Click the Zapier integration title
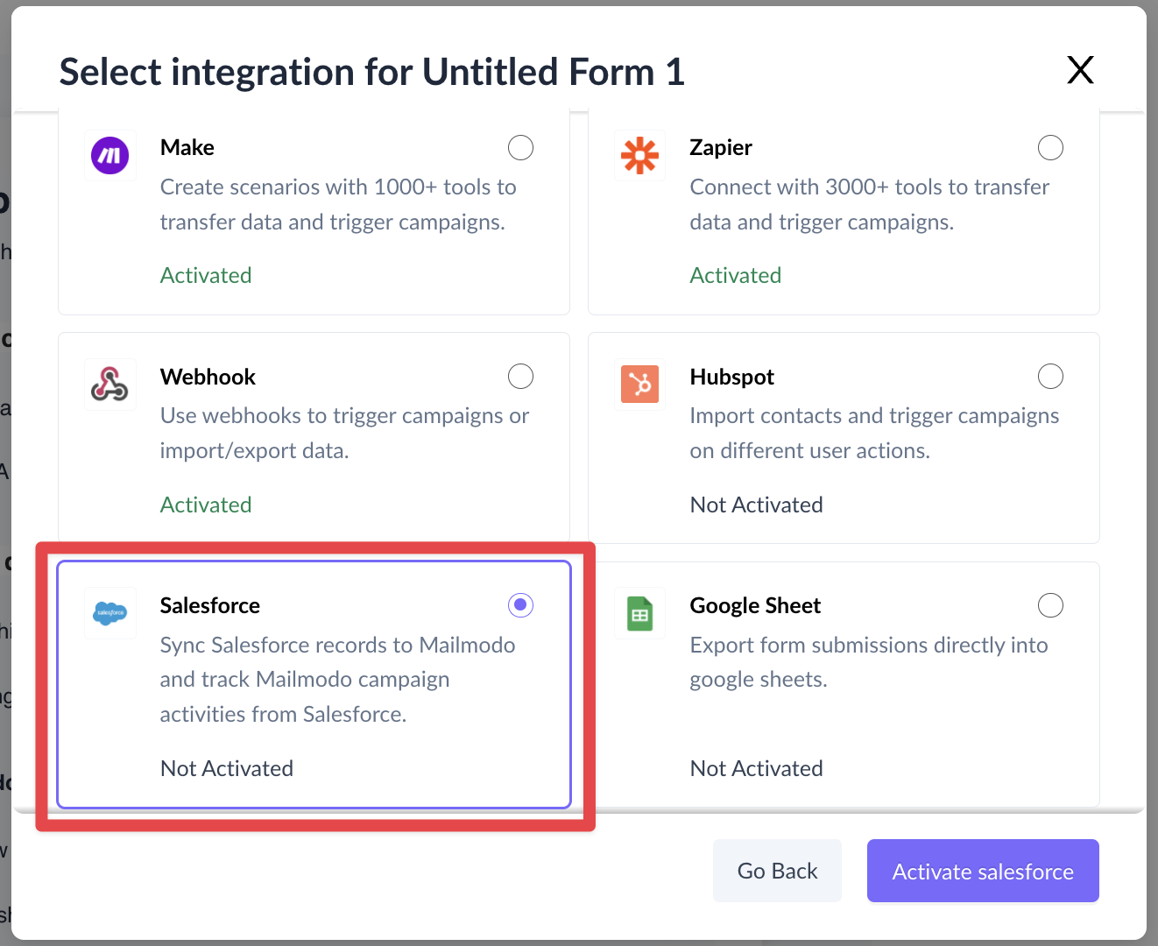1158x946 pixels. 721,147
